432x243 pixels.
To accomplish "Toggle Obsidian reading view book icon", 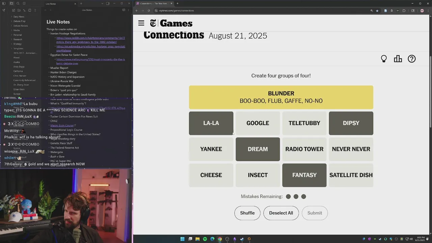I will point(124,10).
